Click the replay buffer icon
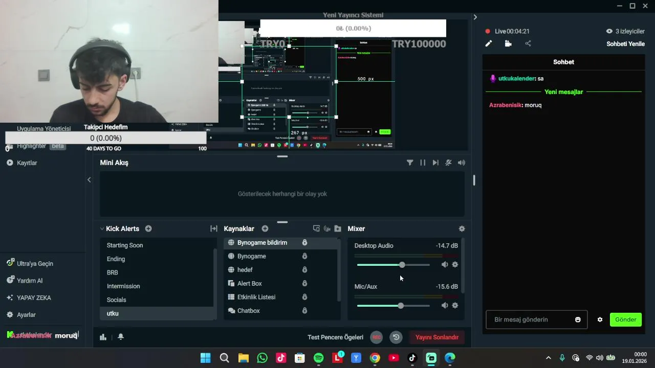The image size is (655, 368). pos(396,337)
